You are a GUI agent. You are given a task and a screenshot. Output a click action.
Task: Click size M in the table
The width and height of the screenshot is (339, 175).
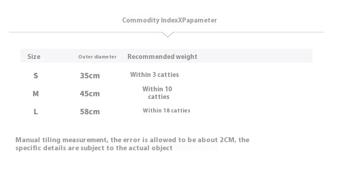tap(36, 94)
